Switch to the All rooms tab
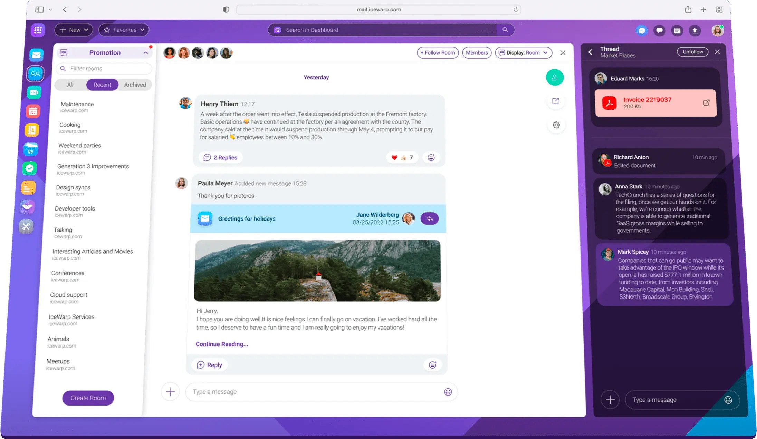This screenshot has width=757, height=439. coord(70,85)
